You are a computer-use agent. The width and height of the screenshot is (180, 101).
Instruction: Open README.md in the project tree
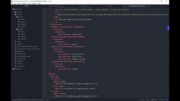tap(21, 51)
